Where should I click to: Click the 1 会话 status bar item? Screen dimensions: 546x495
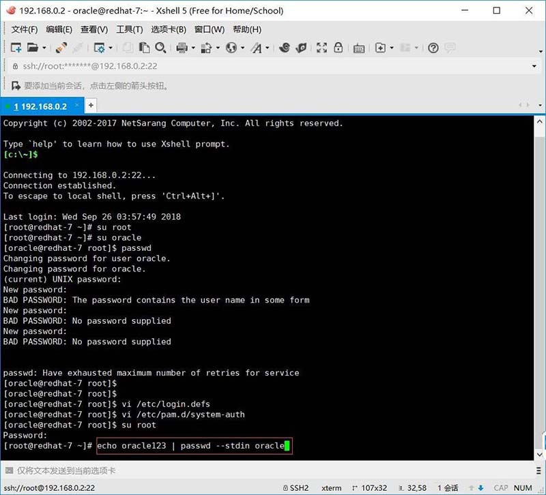(x=447, y=487)
